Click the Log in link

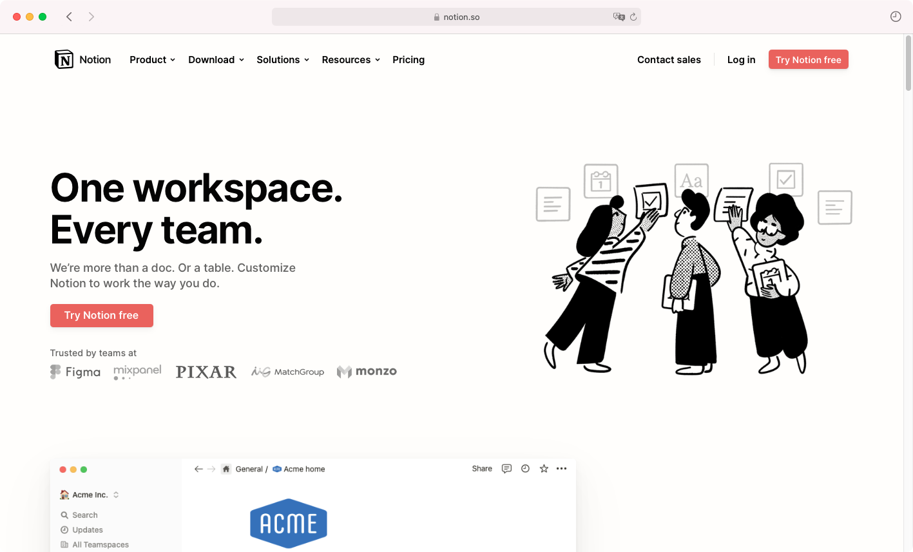coord(741,60)
